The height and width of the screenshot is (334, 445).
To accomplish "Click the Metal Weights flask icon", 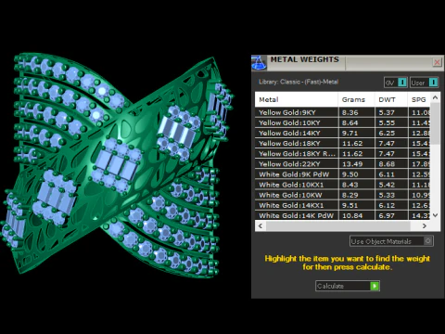I will point(259,63).
